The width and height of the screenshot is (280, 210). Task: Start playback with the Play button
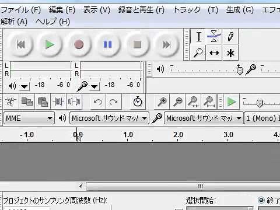50,44
